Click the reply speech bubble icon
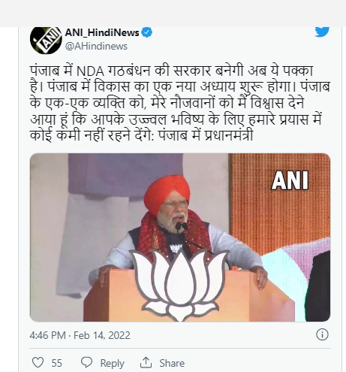This screenshot has height=372, width=346. point(87,362)
